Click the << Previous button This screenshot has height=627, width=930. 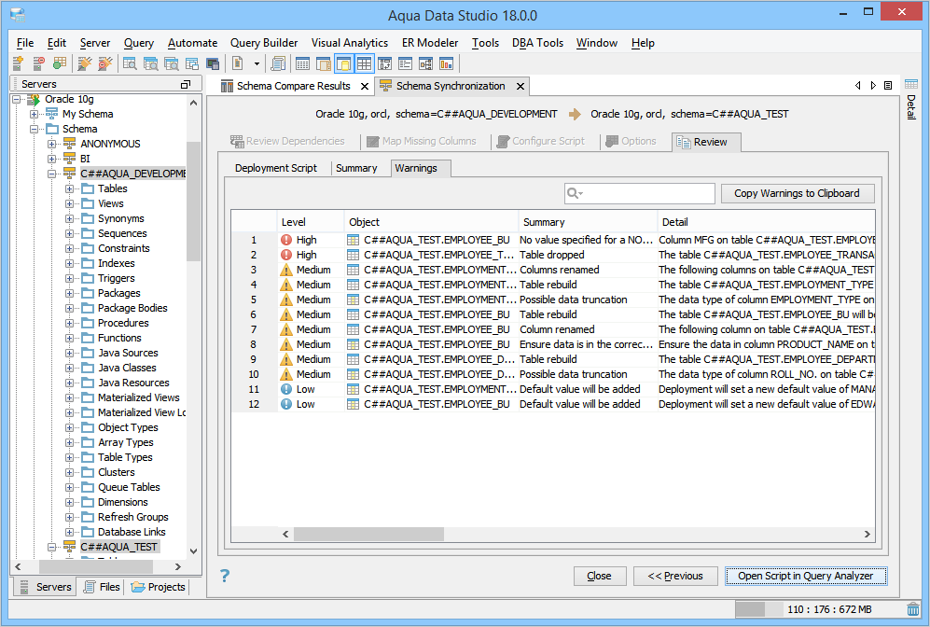675,576
